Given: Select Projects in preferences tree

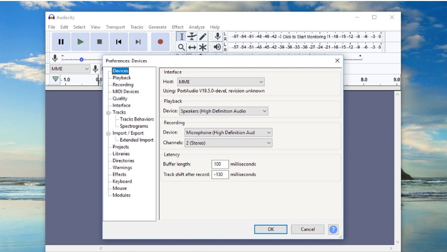Looking at the screenshot, I should [121, 147].
